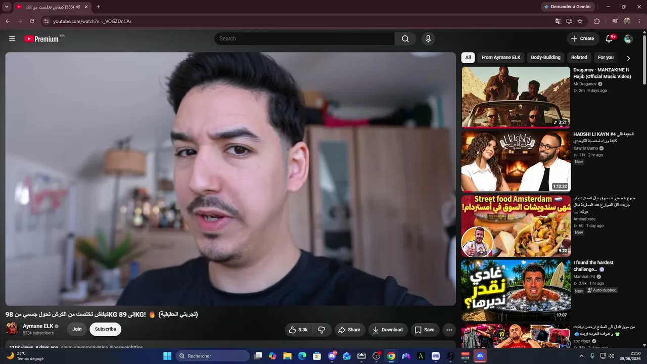Open File Explorer from taskbar
Image resolution: width=647 pixels, height=364 pixels.
point(287,356)
